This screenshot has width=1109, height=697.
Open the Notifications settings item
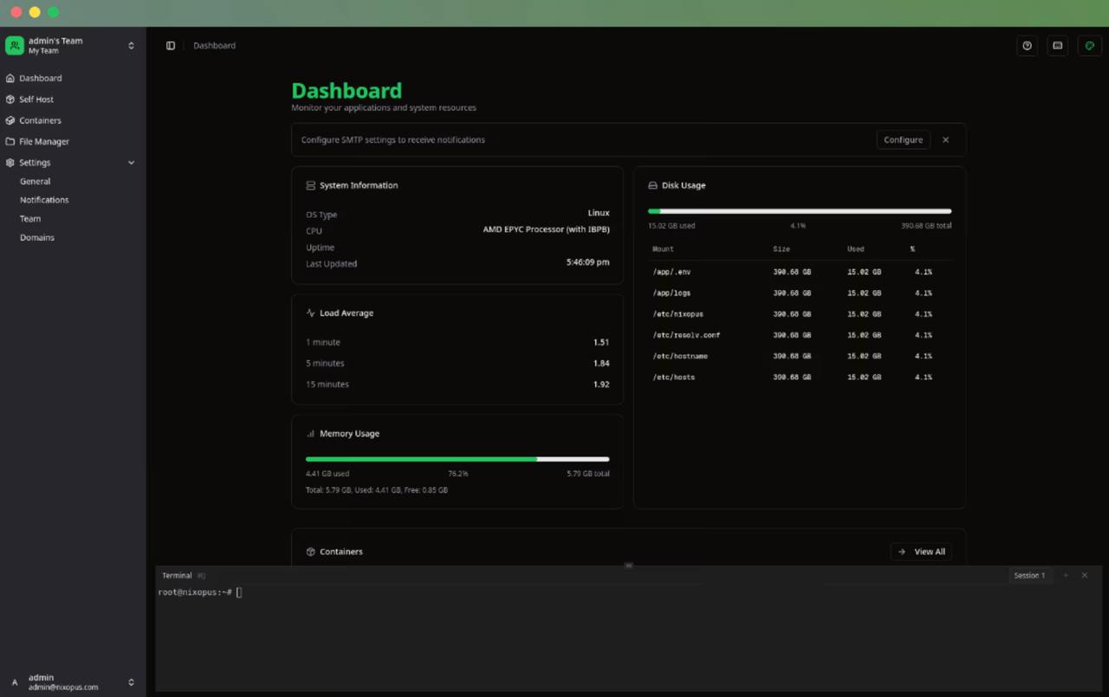44,200
